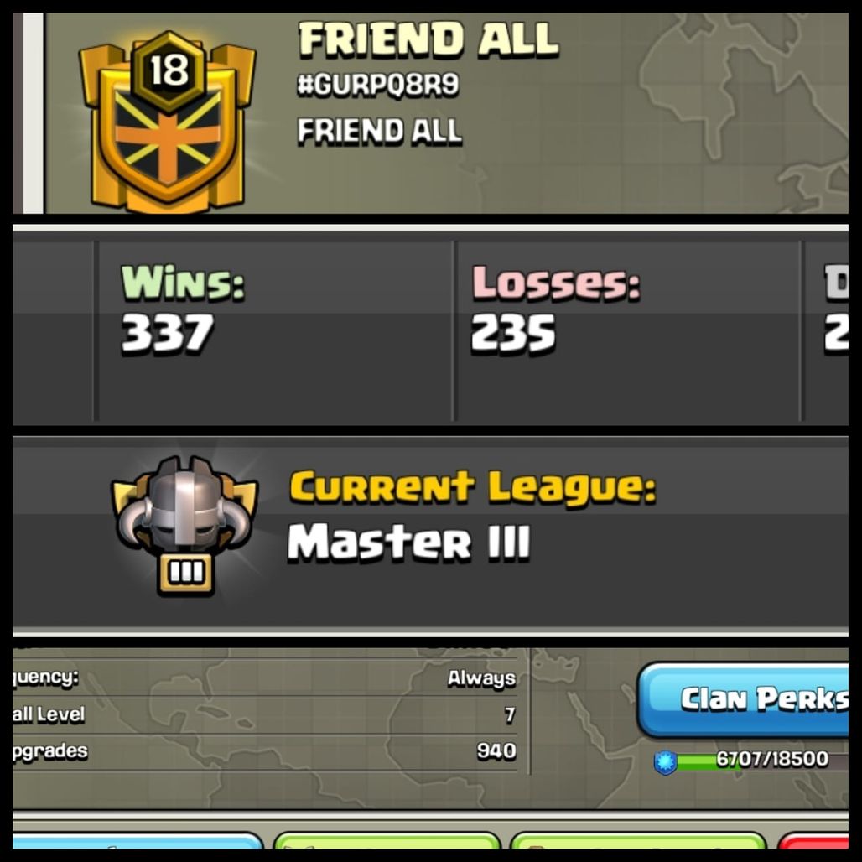Tap the partially visible red bottom button
Screen dimensions: 862x862
pyautogui.click(x=813, y=842)
